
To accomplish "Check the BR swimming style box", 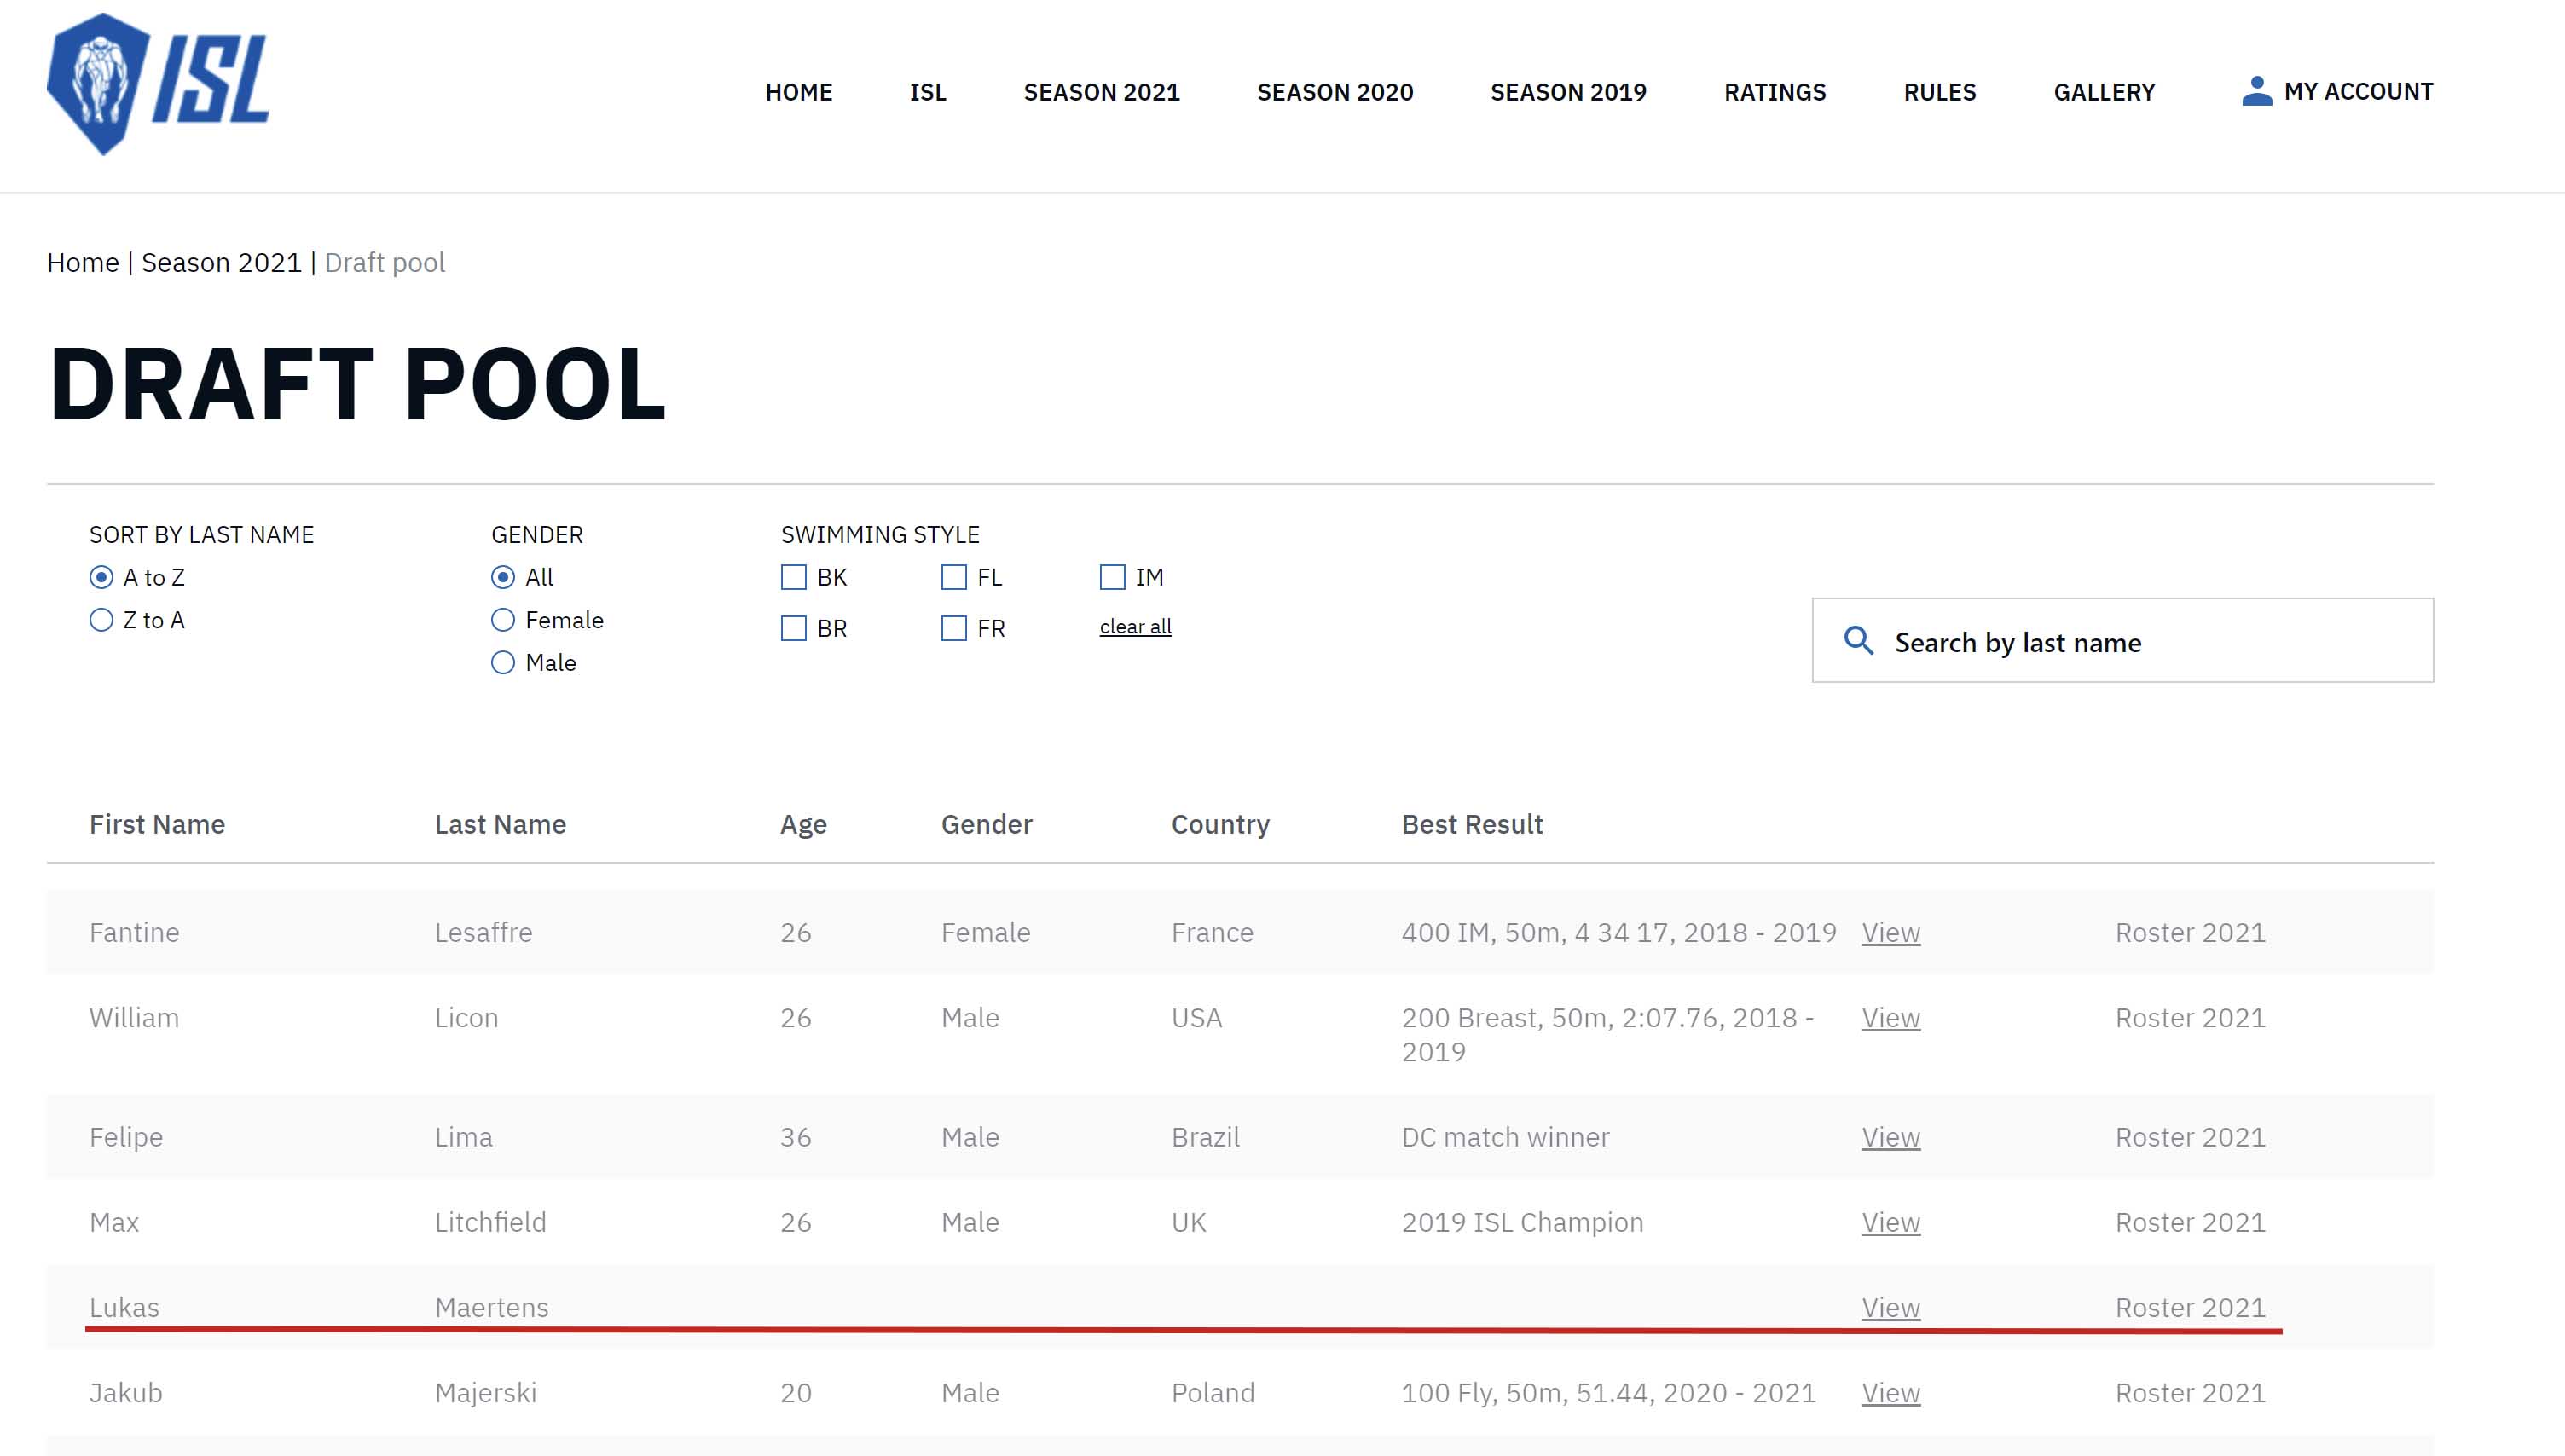I will click(793, 628).
